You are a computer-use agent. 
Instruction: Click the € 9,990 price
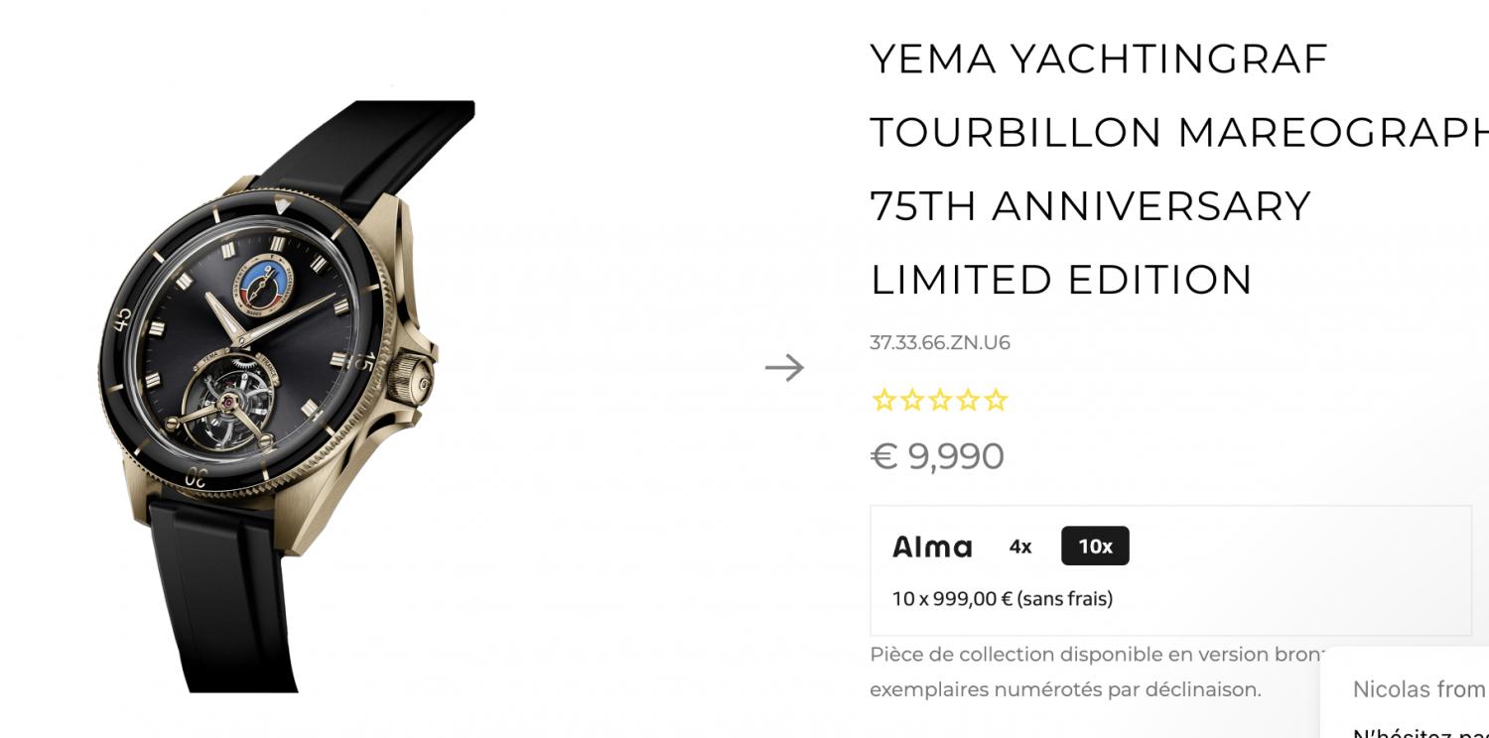(x=937, y=456)
